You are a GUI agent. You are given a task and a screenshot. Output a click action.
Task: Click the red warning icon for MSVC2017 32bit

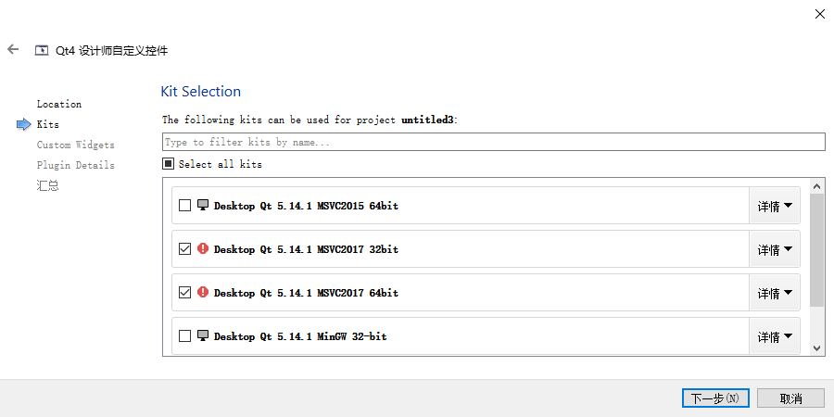pos(203,248)
